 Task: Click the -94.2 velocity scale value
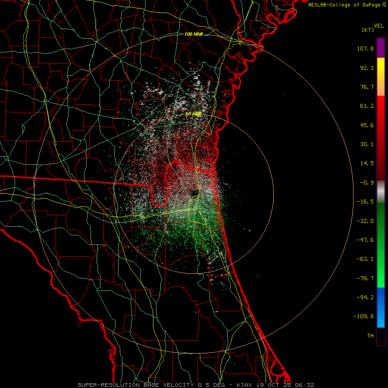click(x=365, y=297)
